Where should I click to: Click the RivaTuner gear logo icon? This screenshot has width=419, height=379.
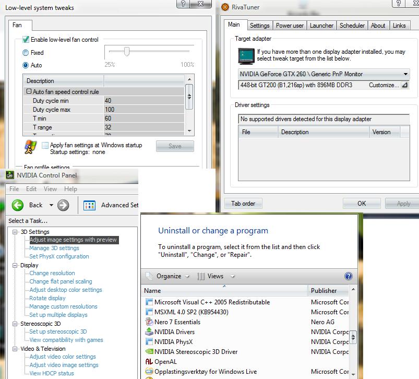(x=225, y=7)
